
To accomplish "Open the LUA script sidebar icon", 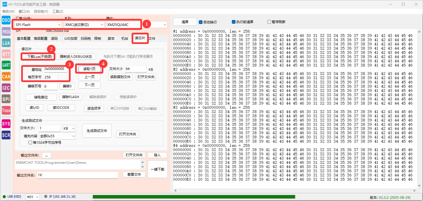I will (6, 43).
